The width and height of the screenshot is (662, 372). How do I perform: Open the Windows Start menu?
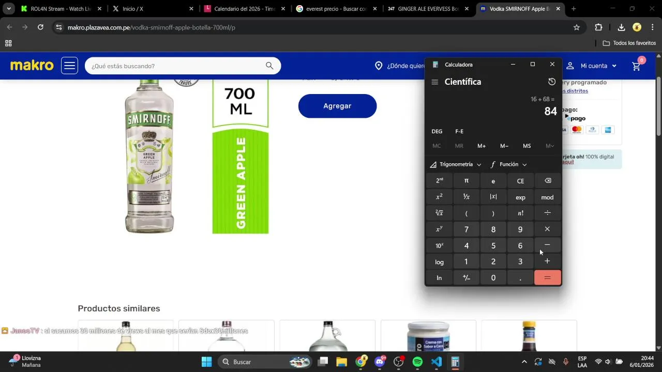tap(206, 362)
